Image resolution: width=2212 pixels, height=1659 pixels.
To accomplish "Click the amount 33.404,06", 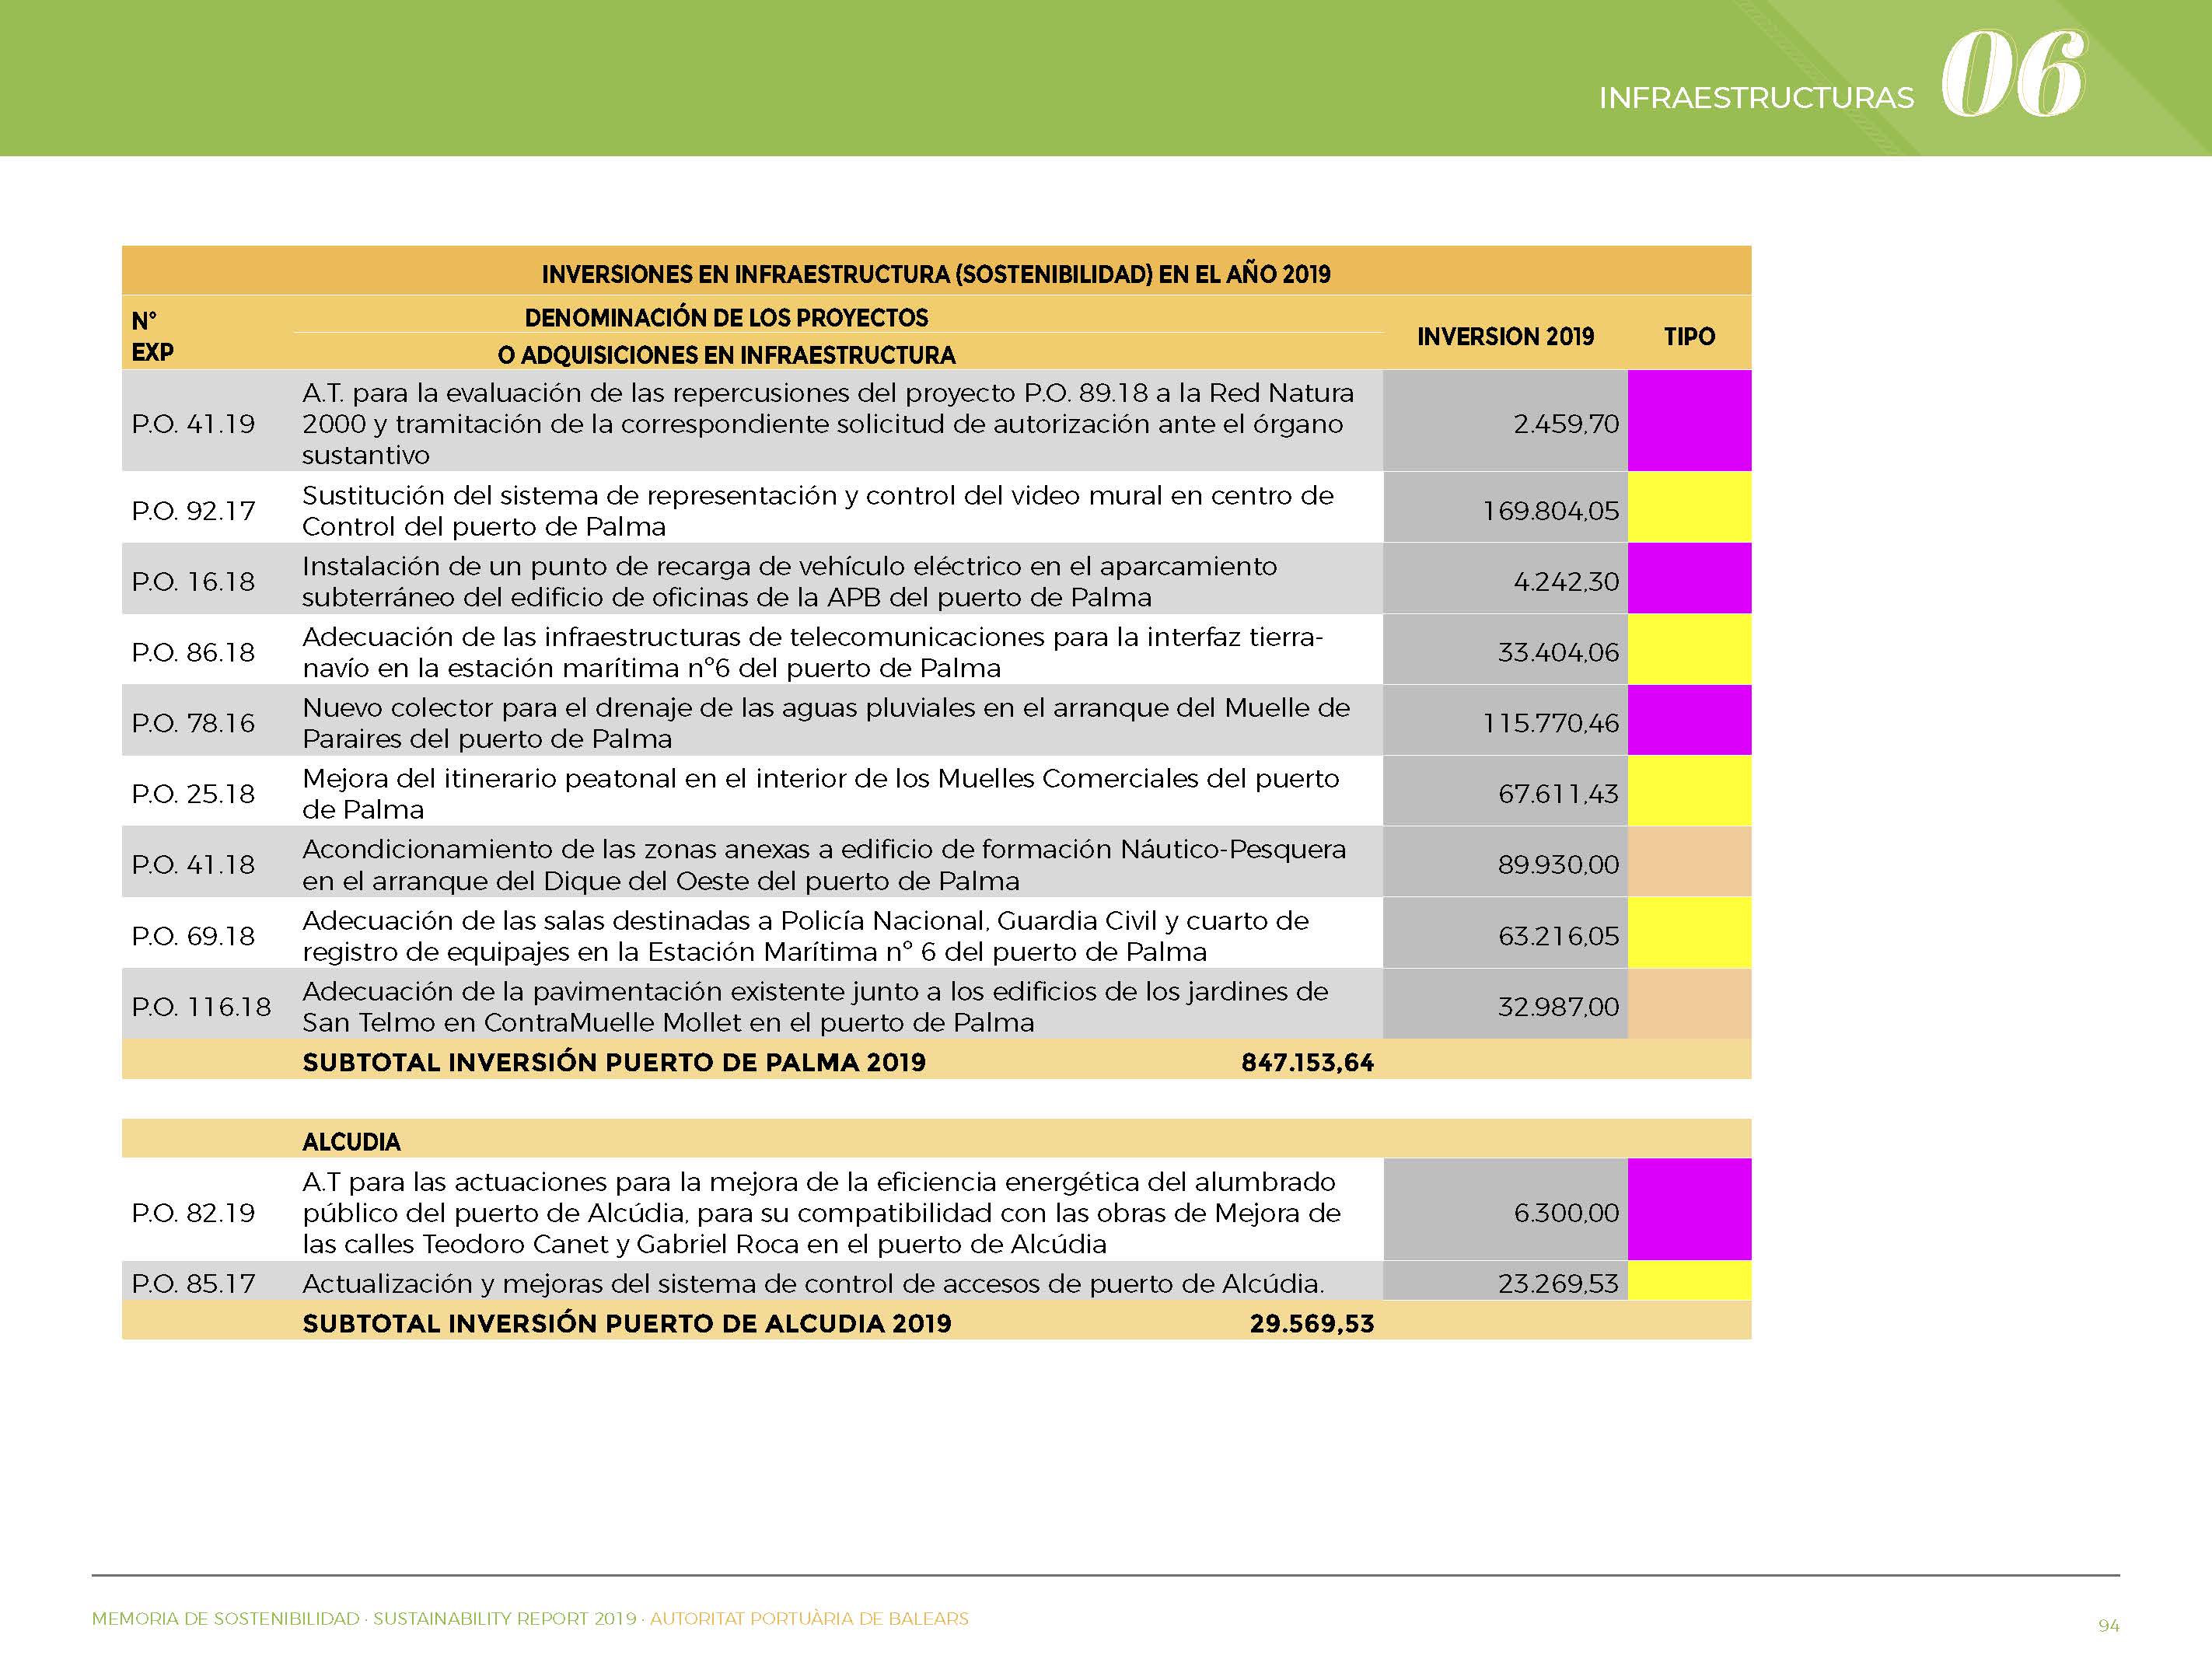I will (1558, 653).
